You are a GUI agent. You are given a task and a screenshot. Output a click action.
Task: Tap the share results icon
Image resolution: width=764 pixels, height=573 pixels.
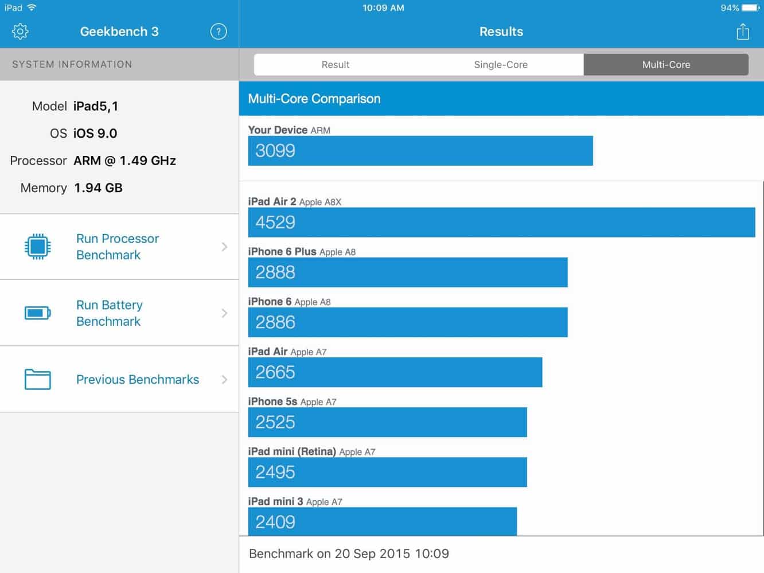click(743, 31)
